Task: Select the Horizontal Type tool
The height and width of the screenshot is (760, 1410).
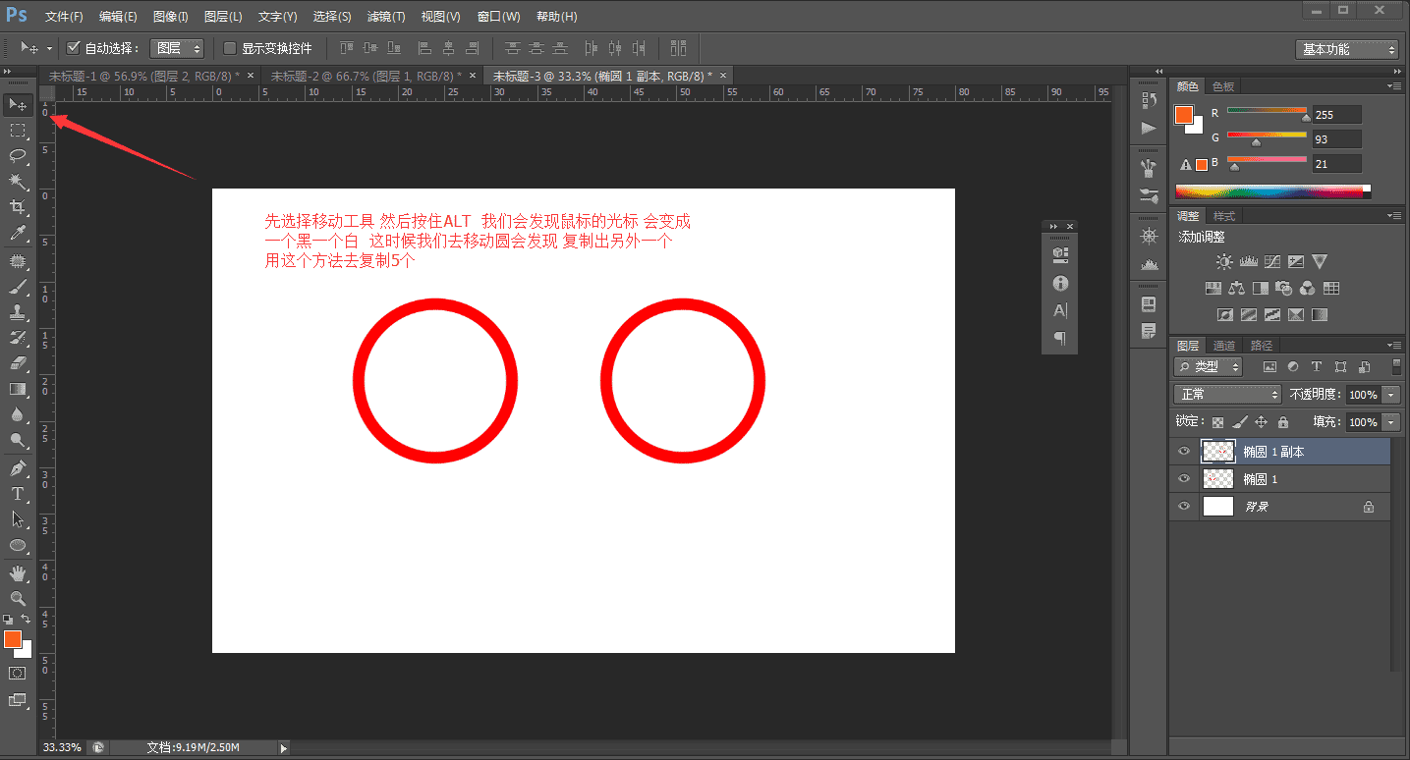Action: 18,494
